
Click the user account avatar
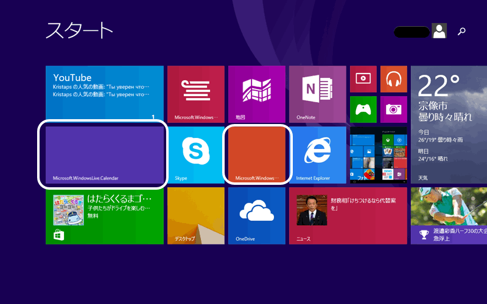coord(439,31)
